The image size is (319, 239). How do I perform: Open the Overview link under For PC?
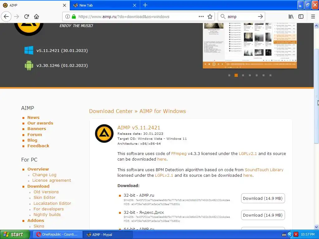38,169
